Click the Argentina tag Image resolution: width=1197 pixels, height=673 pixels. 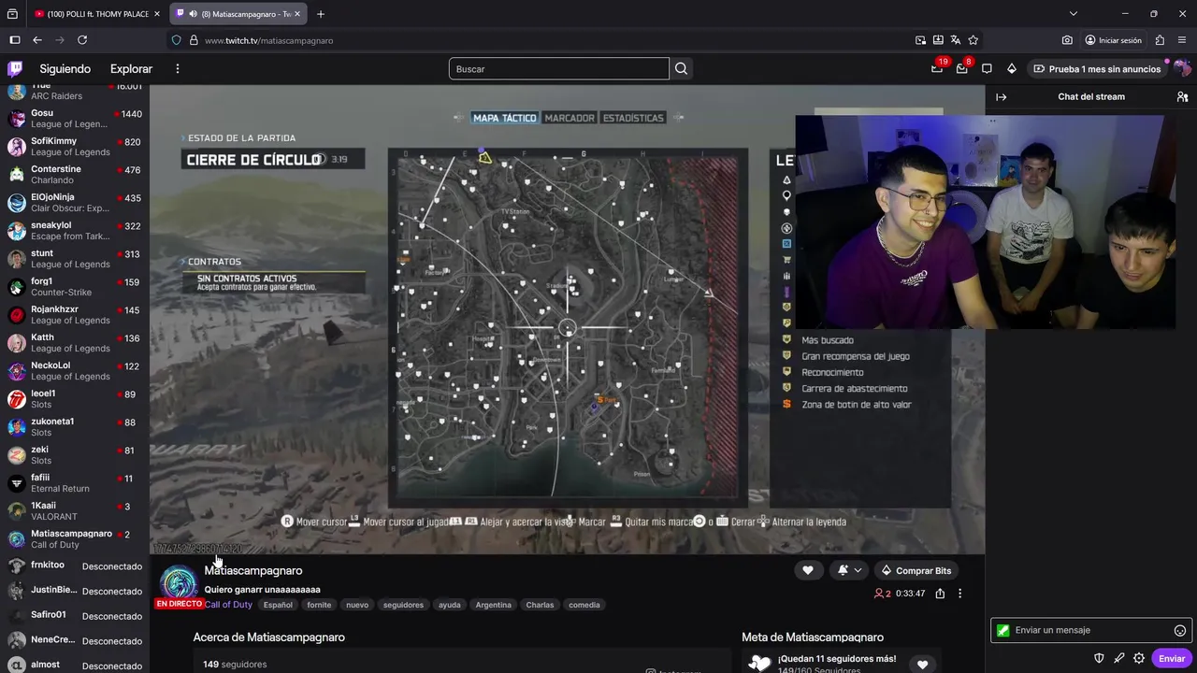pos(493,605)
